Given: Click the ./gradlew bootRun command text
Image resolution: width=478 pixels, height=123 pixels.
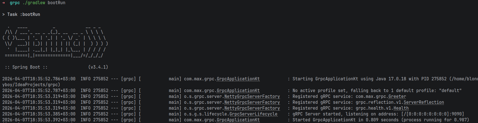Looking at the screenshot, I should 44,3.
